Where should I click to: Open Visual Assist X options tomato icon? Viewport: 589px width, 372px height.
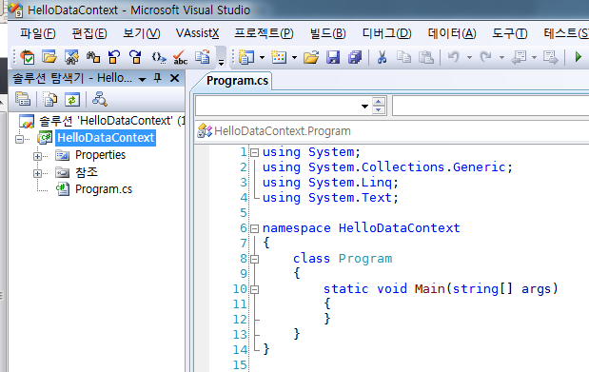coord(28,57)
